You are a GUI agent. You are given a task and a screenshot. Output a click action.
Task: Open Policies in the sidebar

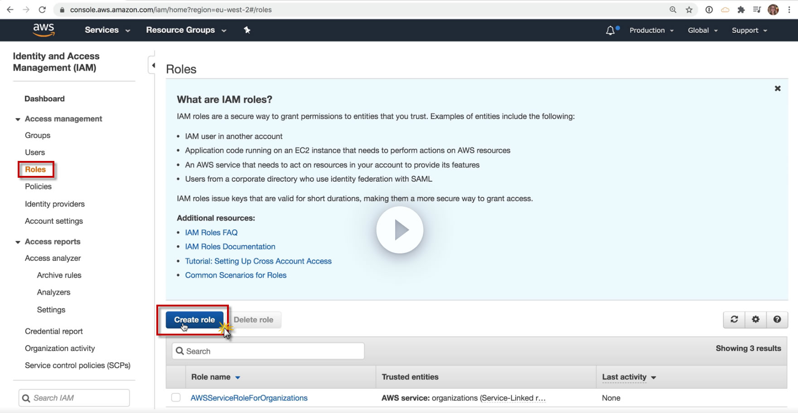pos(38,187)
